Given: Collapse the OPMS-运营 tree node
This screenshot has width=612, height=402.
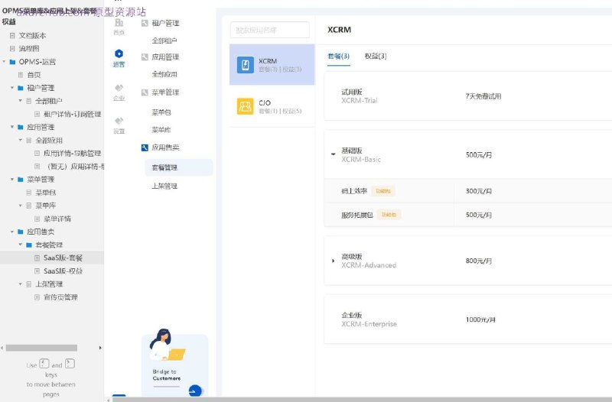Looking at the screenshot, I should (x=4, y=62).
